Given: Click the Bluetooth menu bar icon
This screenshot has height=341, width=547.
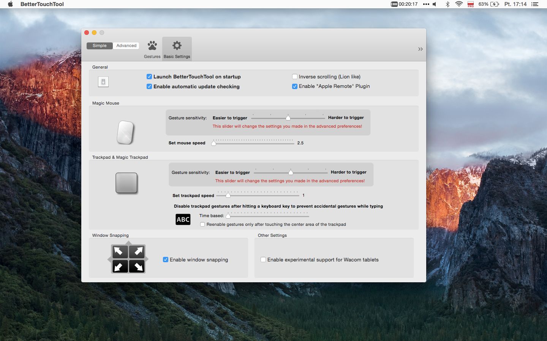Looking at the screenshot, I should click(447, 4).
